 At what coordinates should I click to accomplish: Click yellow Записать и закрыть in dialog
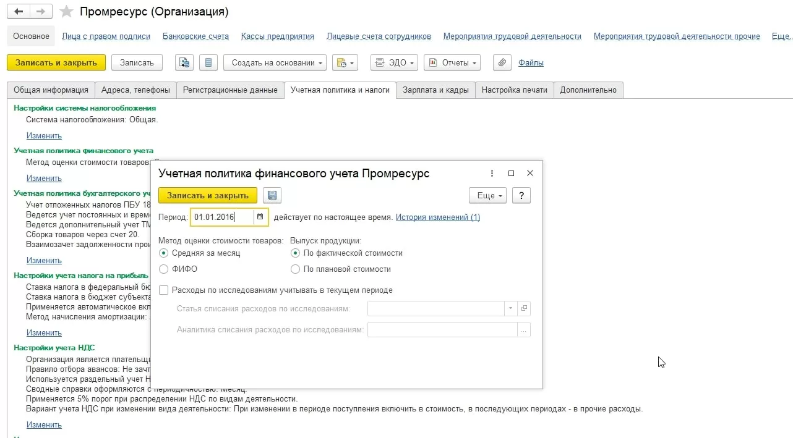point(207,195)
